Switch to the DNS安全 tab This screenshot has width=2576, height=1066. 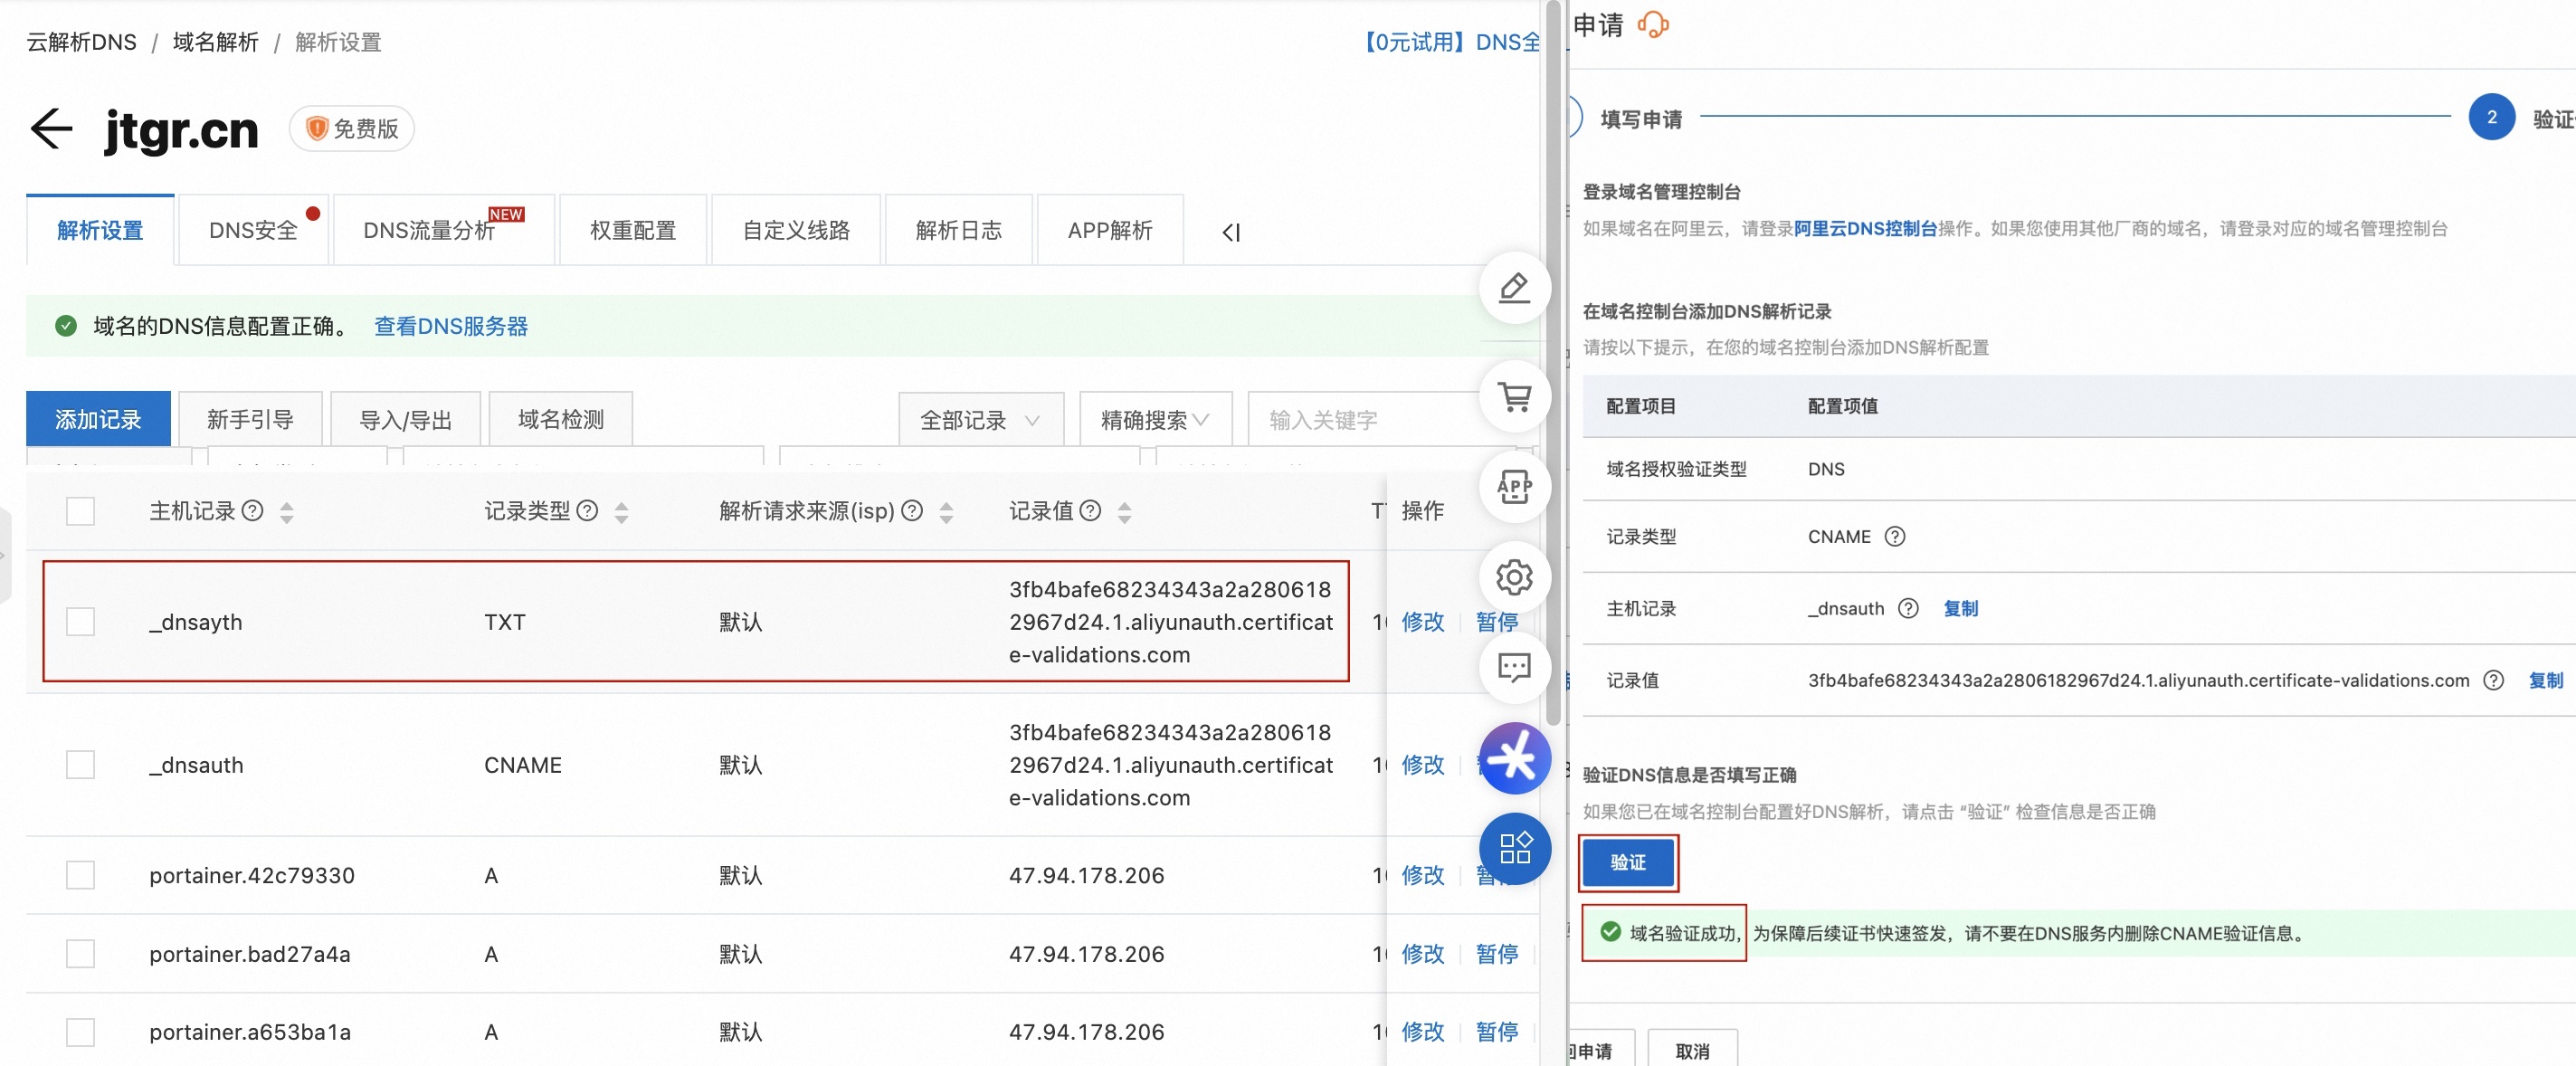(253, 230)
